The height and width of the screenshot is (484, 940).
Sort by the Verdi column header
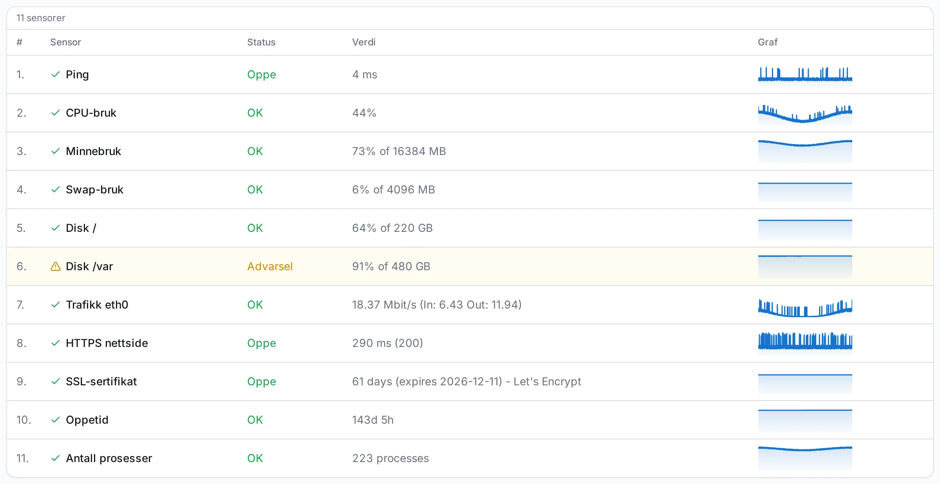364,42
